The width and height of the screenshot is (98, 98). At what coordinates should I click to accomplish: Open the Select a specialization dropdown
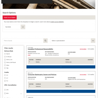[73, 41]
